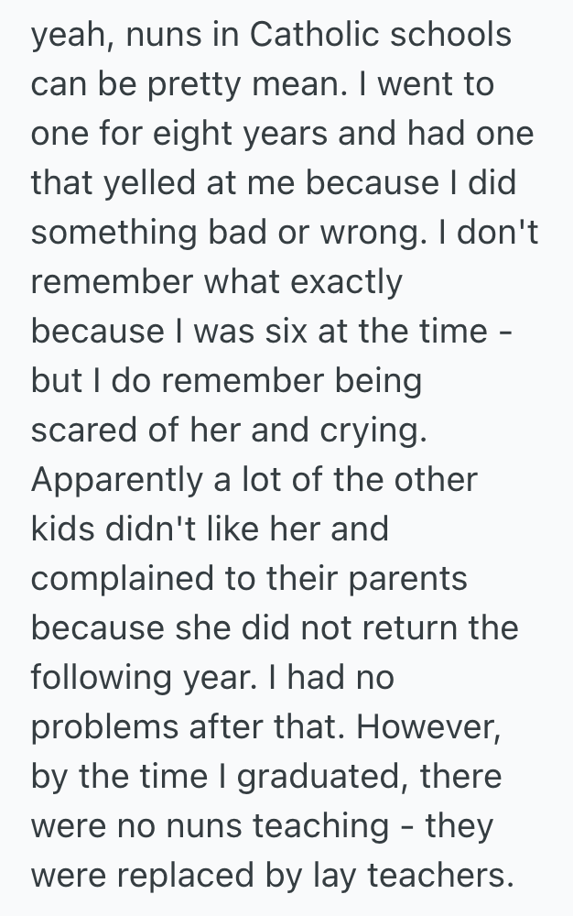This screenshot has height=916, width=573.
Task: Click on the word "six"
Action: click(297, 332)
